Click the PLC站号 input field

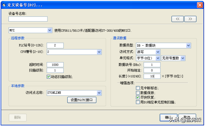point(55,46)
